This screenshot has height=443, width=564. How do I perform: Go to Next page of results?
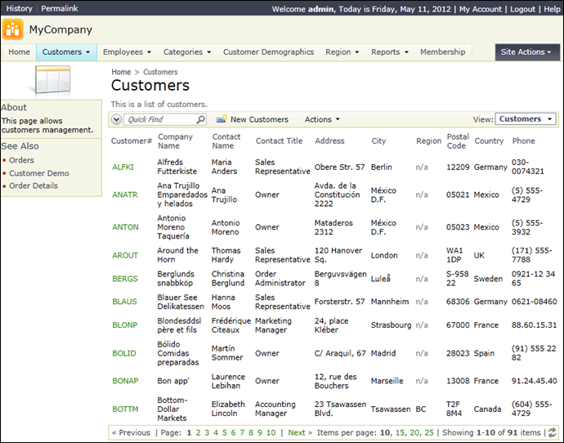299,432
